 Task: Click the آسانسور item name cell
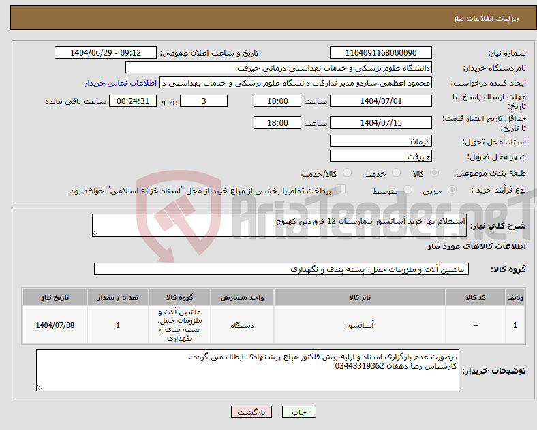click(x=360, y=325)
